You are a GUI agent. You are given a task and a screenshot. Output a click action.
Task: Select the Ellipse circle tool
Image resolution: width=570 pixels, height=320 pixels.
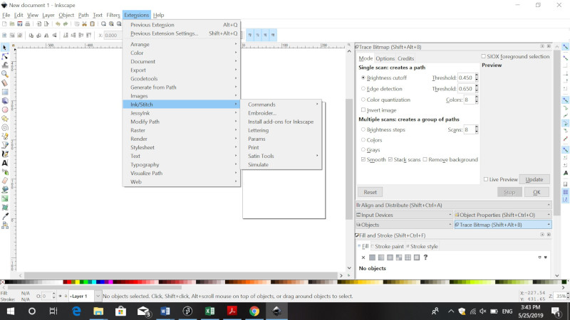coord(5,110)
